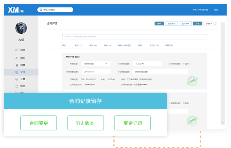Focus the comment input box under 合同详情

[135, 36]
